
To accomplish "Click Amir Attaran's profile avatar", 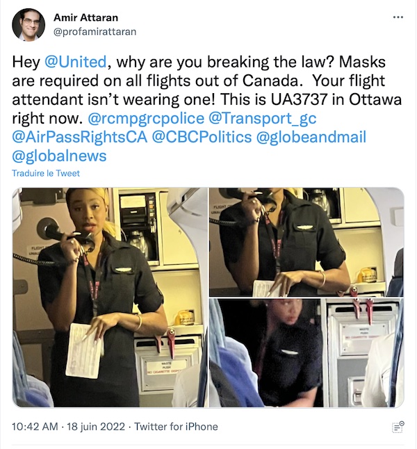I will pyautogui.click(x=28, y=24).
